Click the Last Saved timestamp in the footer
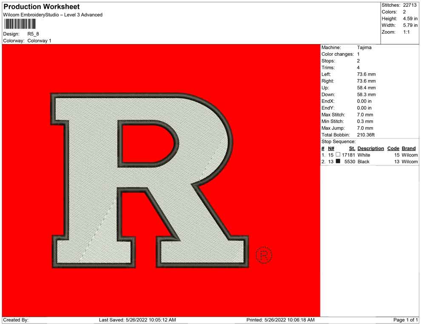Image resolution: width=421 pixels, height=324 pixels. [137, 320]
